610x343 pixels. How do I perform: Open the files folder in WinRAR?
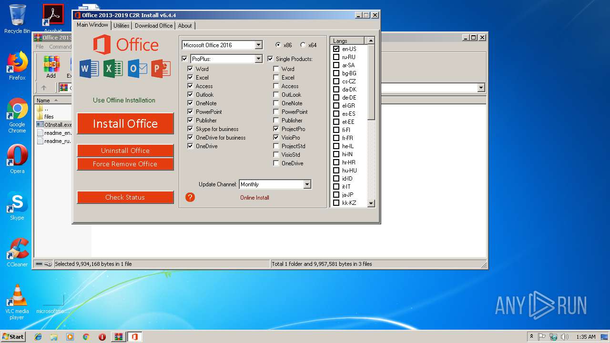tap(45, 116)
